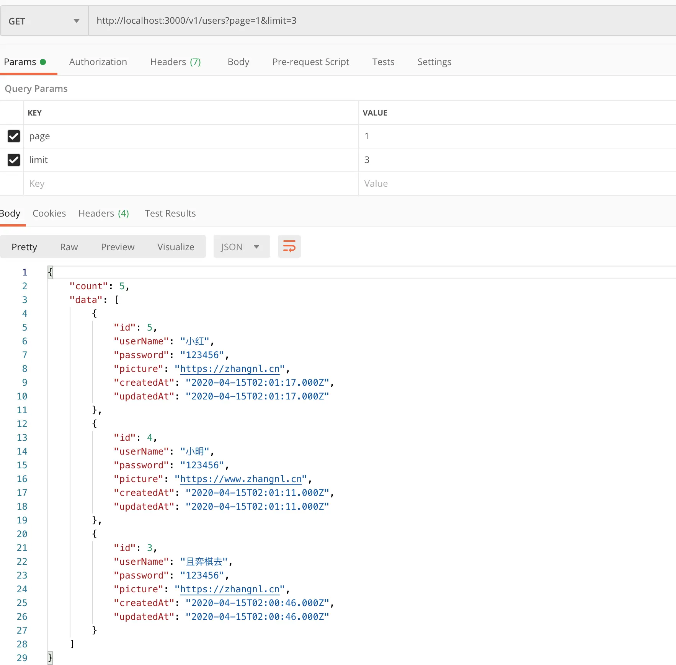676x665 pixels.
Task: Open the picture link for user id 3
Action: click(230, 589)
